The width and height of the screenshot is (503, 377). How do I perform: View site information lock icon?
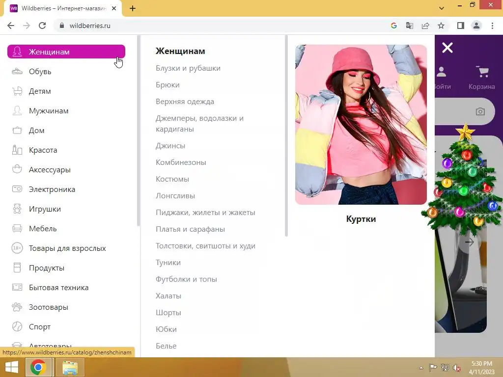(x=62, y=26)
